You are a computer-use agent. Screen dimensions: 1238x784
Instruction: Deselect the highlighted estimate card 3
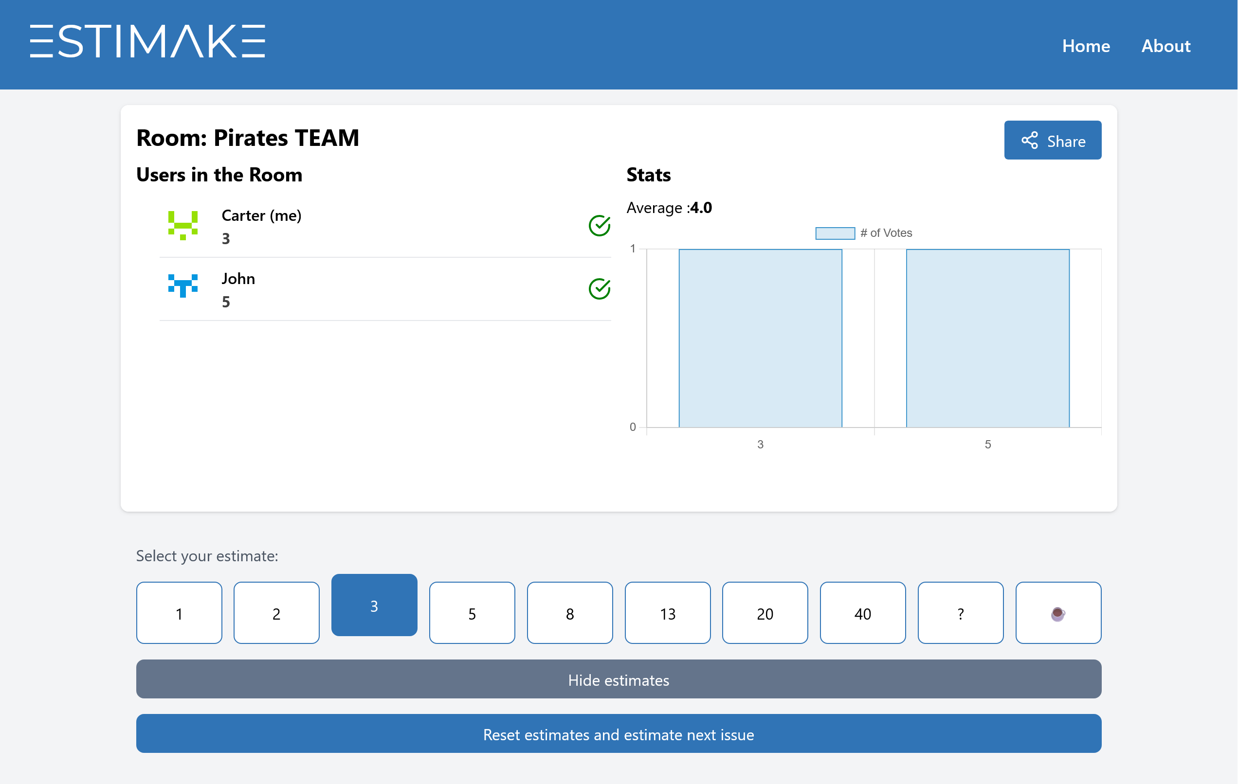coord(374,605)
